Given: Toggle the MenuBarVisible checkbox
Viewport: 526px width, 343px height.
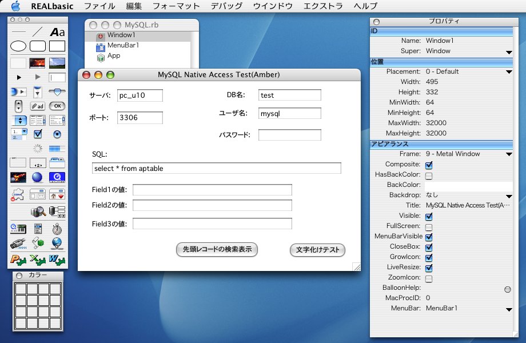Looking at the screenshot, I should pyautogui.click(x=429, y=237).
